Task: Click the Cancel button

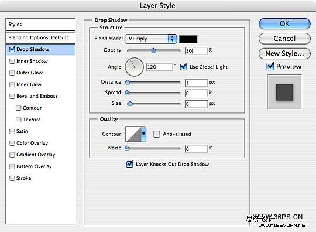Action: [284, 39]
